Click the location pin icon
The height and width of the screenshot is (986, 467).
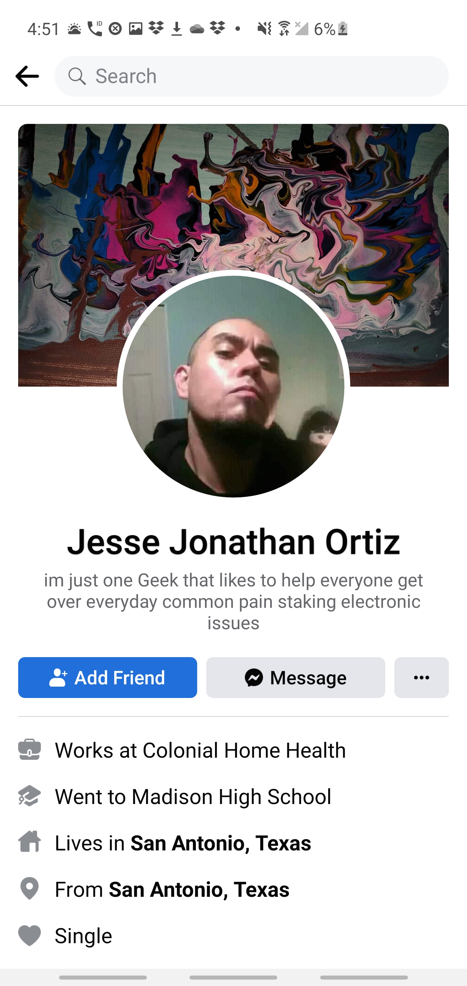30,888
